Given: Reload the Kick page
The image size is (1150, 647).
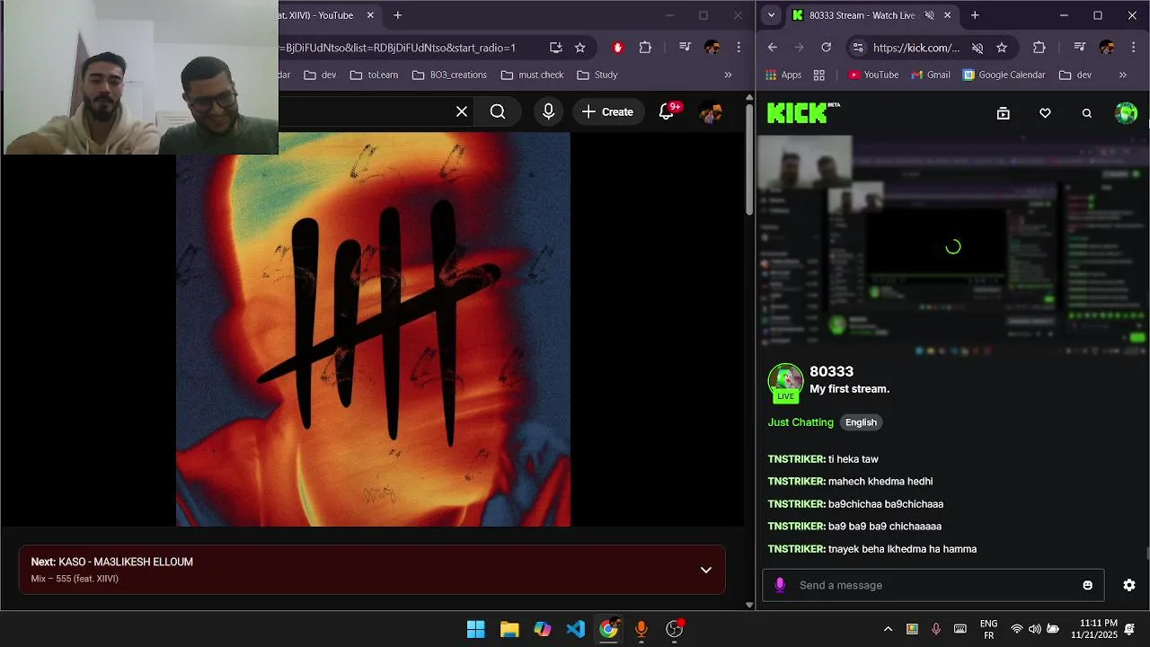Looking at the screenshot, I should click(x=826, y=48).
